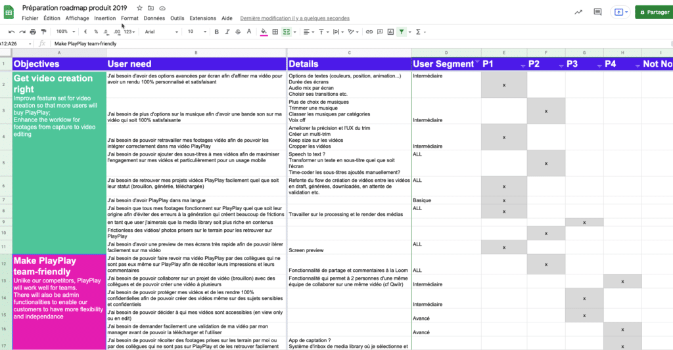Open the Insertion menu
This screenshot has height=350, width=673.
[x=105, y=18]
